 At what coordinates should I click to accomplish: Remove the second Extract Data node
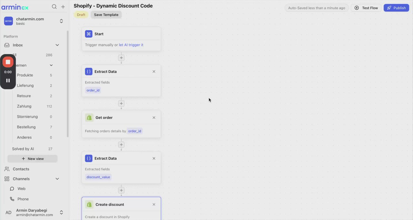click(x=154, y=158)
